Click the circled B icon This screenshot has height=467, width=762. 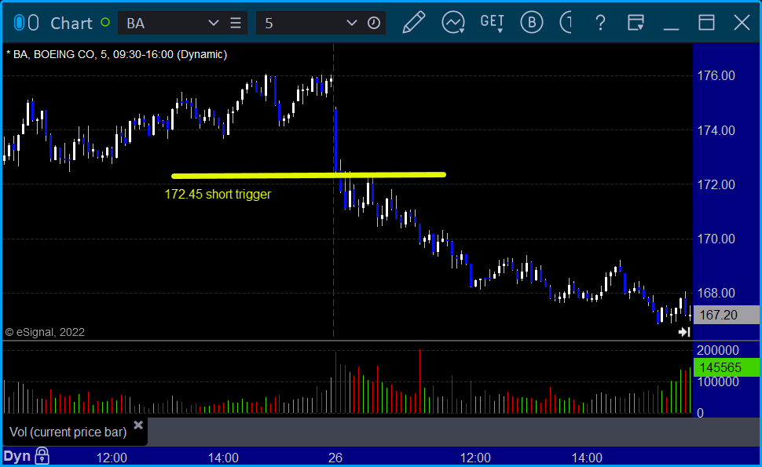point(531,23)
